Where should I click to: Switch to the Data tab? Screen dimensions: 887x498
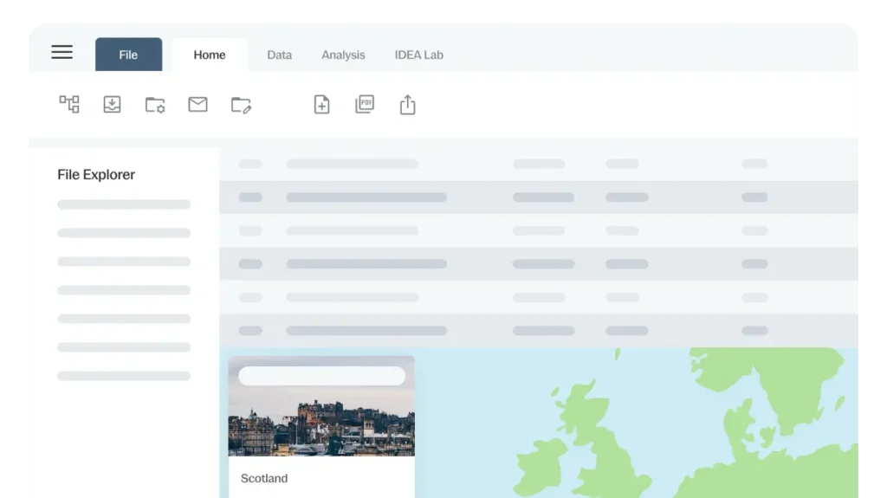(279, 55)
